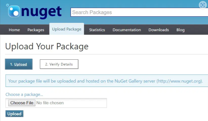Click the NuGet logo icon
Viewport: 208px width, 121px height.
coord(13,11)
